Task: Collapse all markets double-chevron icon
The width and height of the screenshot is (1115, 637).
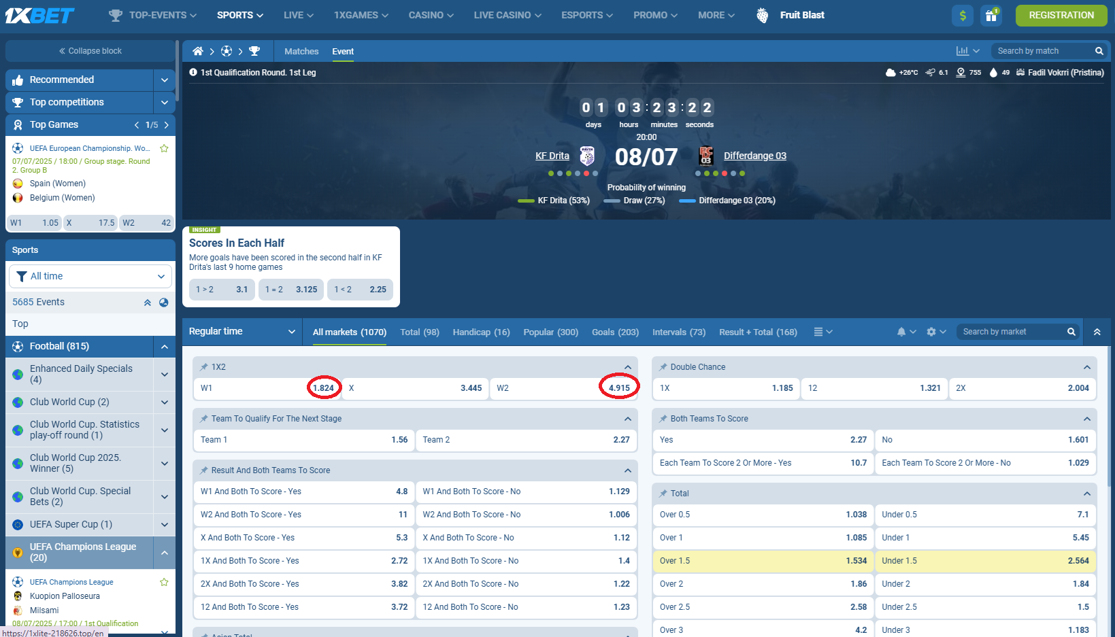Action: [x=1097, y=332]
